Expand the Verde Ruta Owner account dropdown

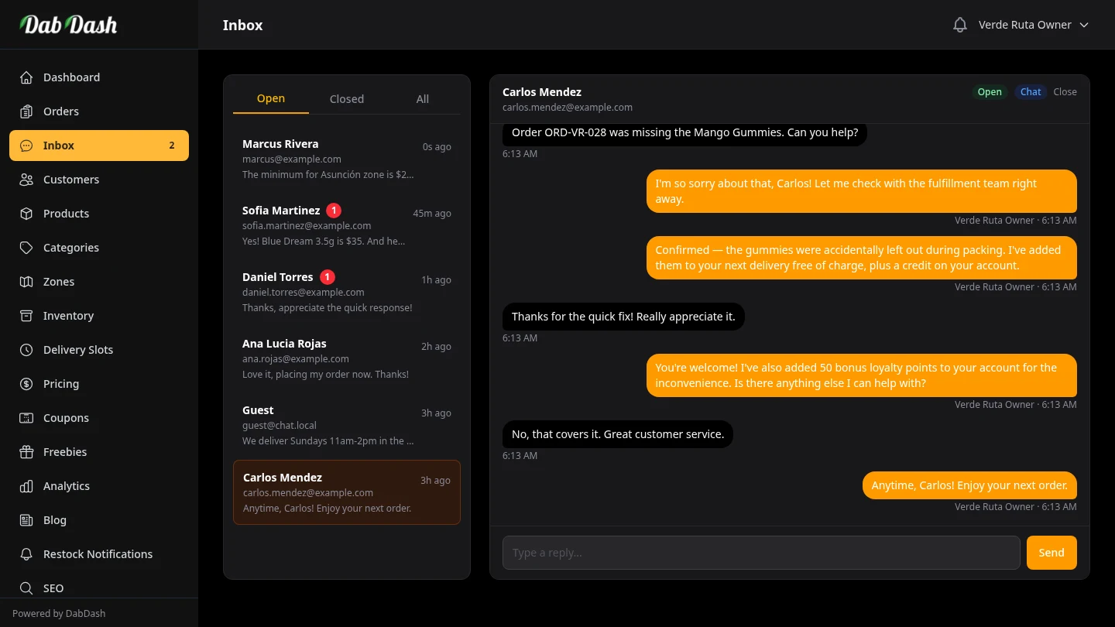coord(1034,24)
